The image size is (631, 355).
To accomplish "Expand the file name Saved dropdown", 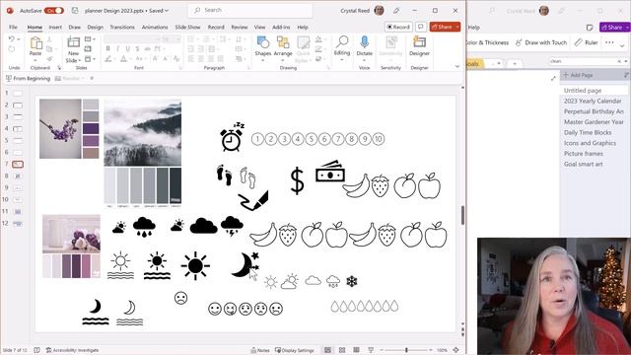I will click(x=167, y=11).
